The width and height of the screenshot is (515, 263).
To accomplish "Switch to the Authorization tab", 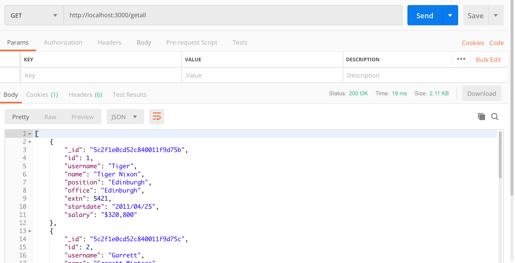I will pyautogui.click(x=63, y=42).
